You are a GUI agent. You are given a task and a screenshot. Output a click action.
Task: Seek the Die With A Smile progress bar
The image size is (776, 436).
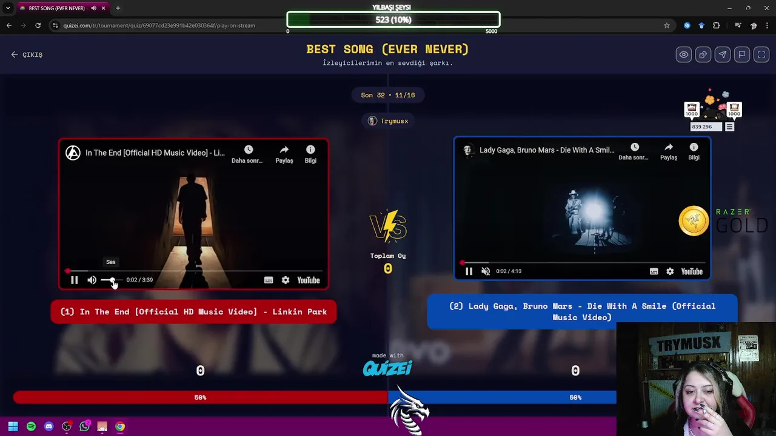[x=582, y=262]
